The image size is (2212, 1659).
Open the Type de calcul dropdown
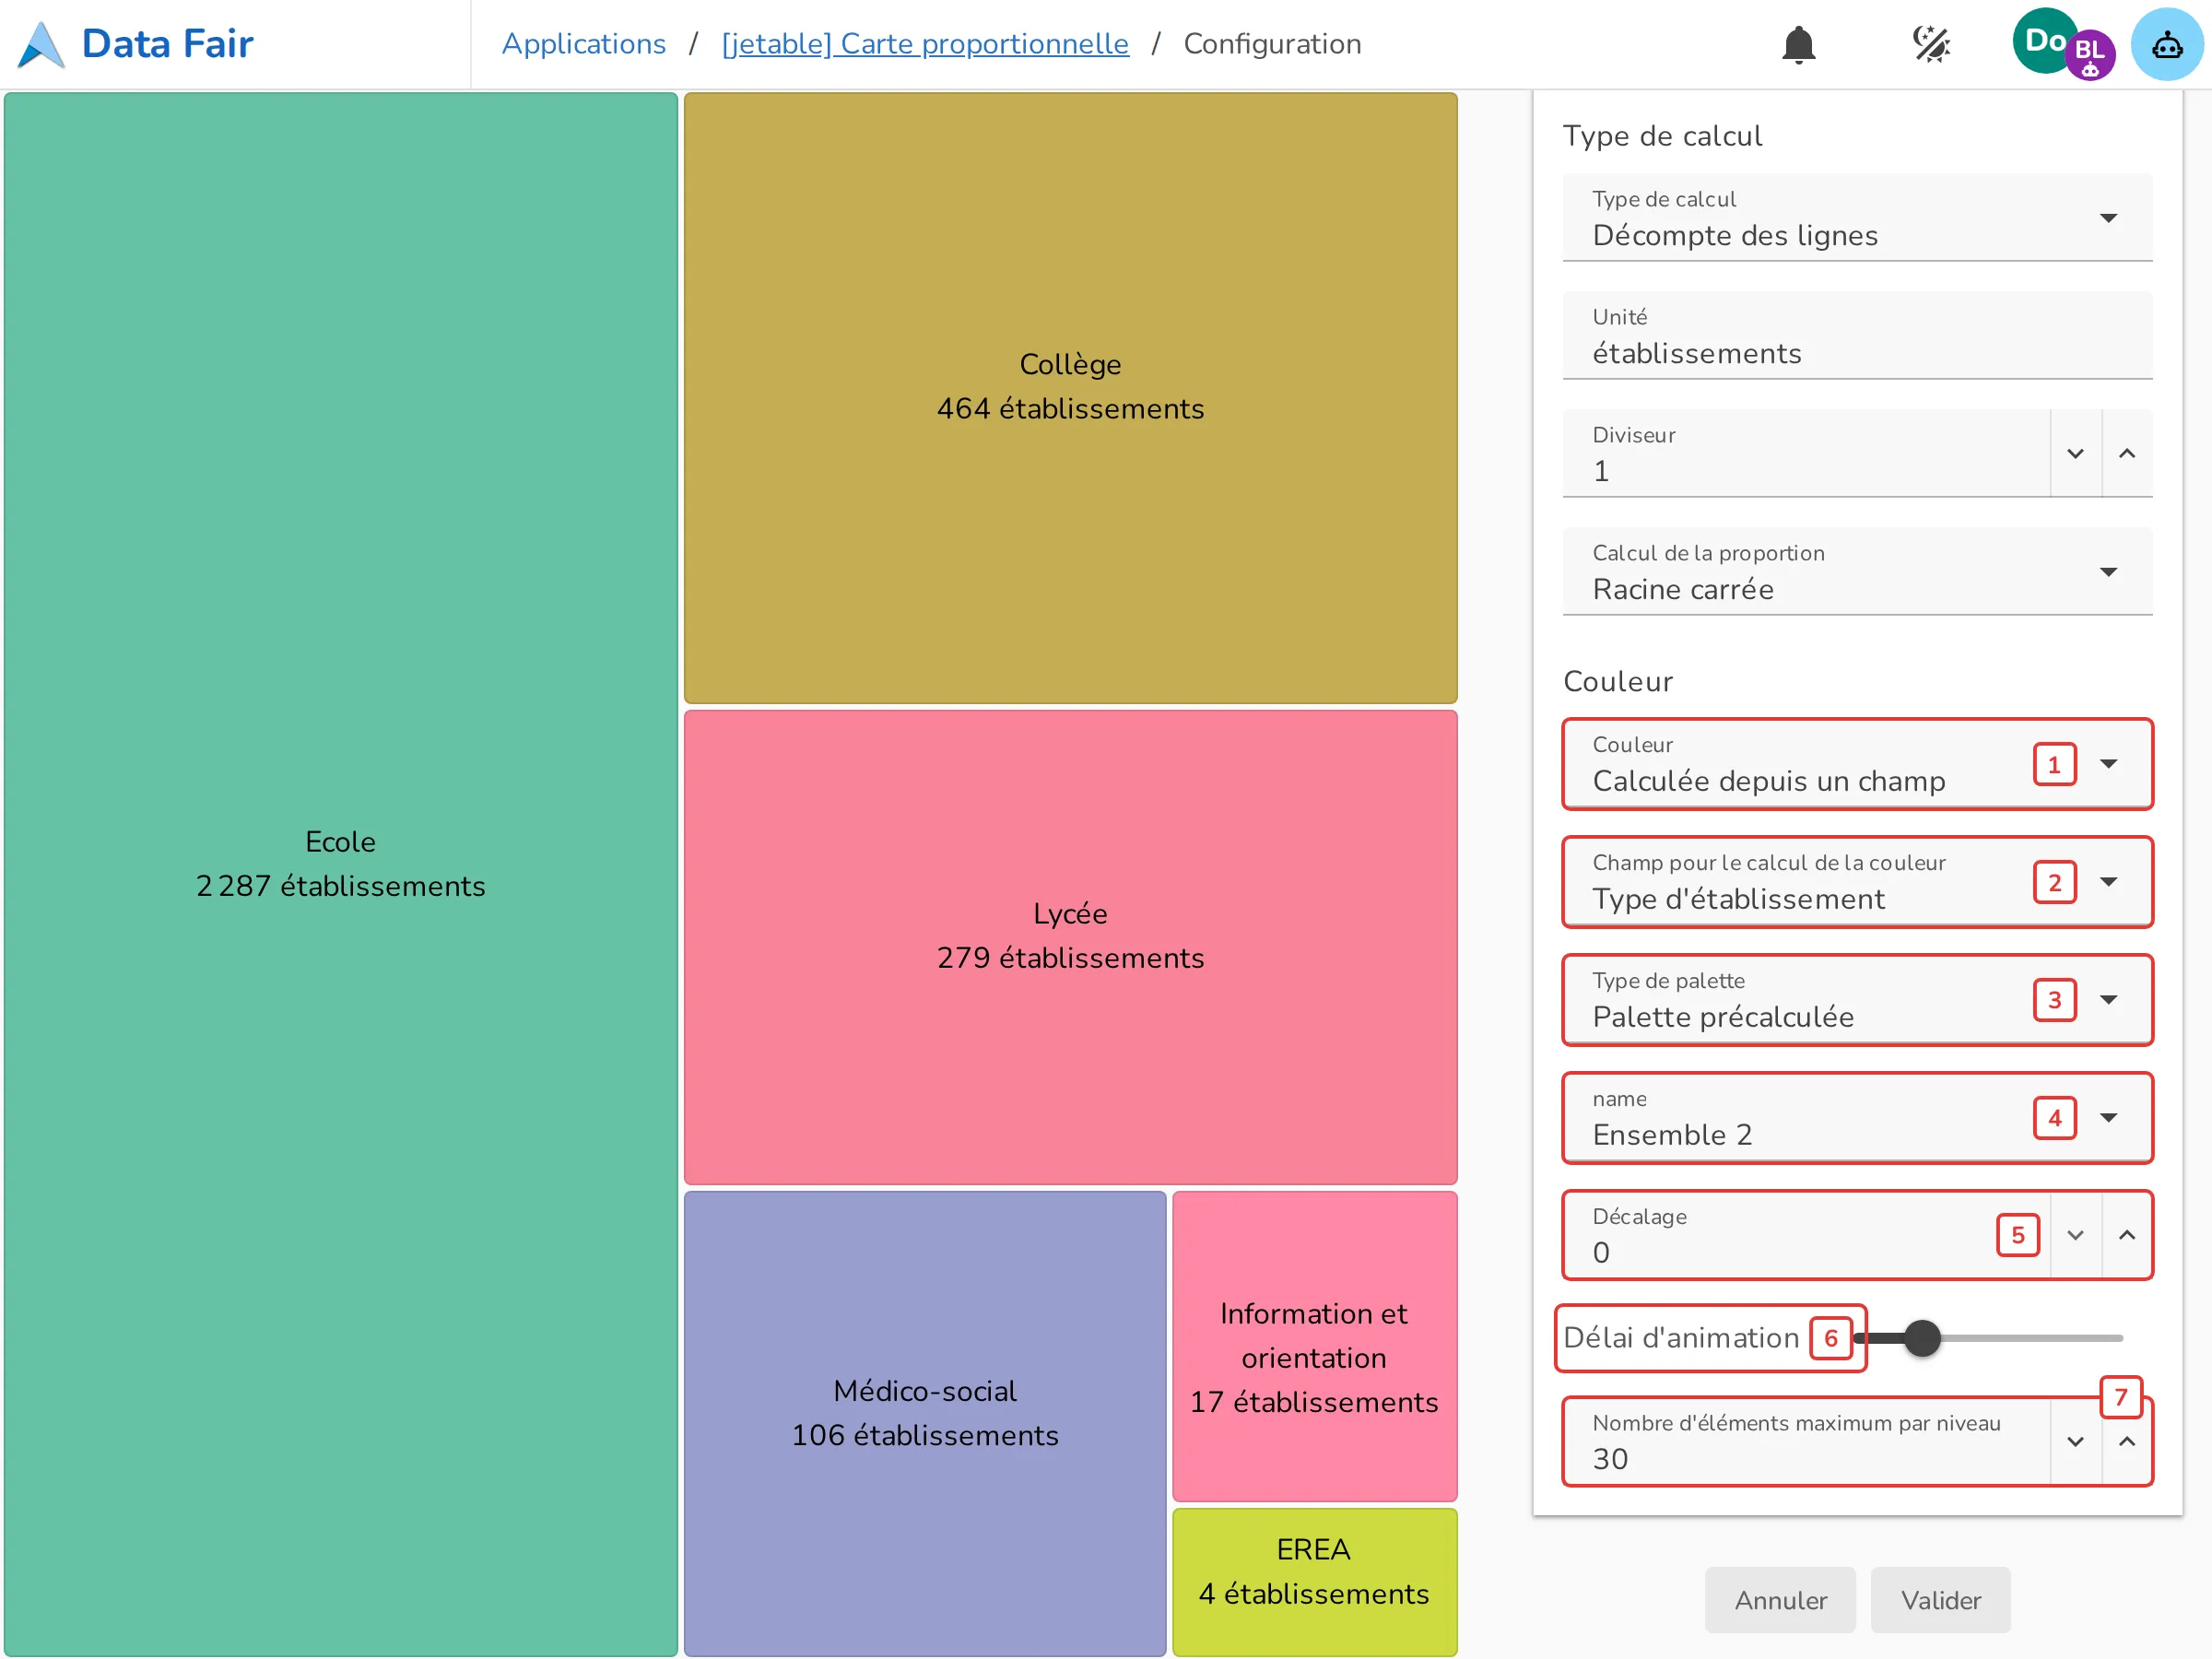click(1857, 218)
